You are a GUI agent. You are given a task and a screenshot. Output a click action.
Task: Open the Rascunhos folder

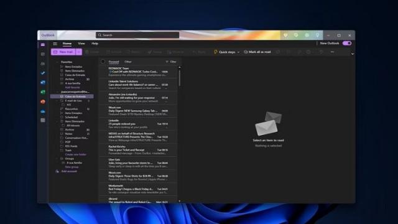[72, 109]
